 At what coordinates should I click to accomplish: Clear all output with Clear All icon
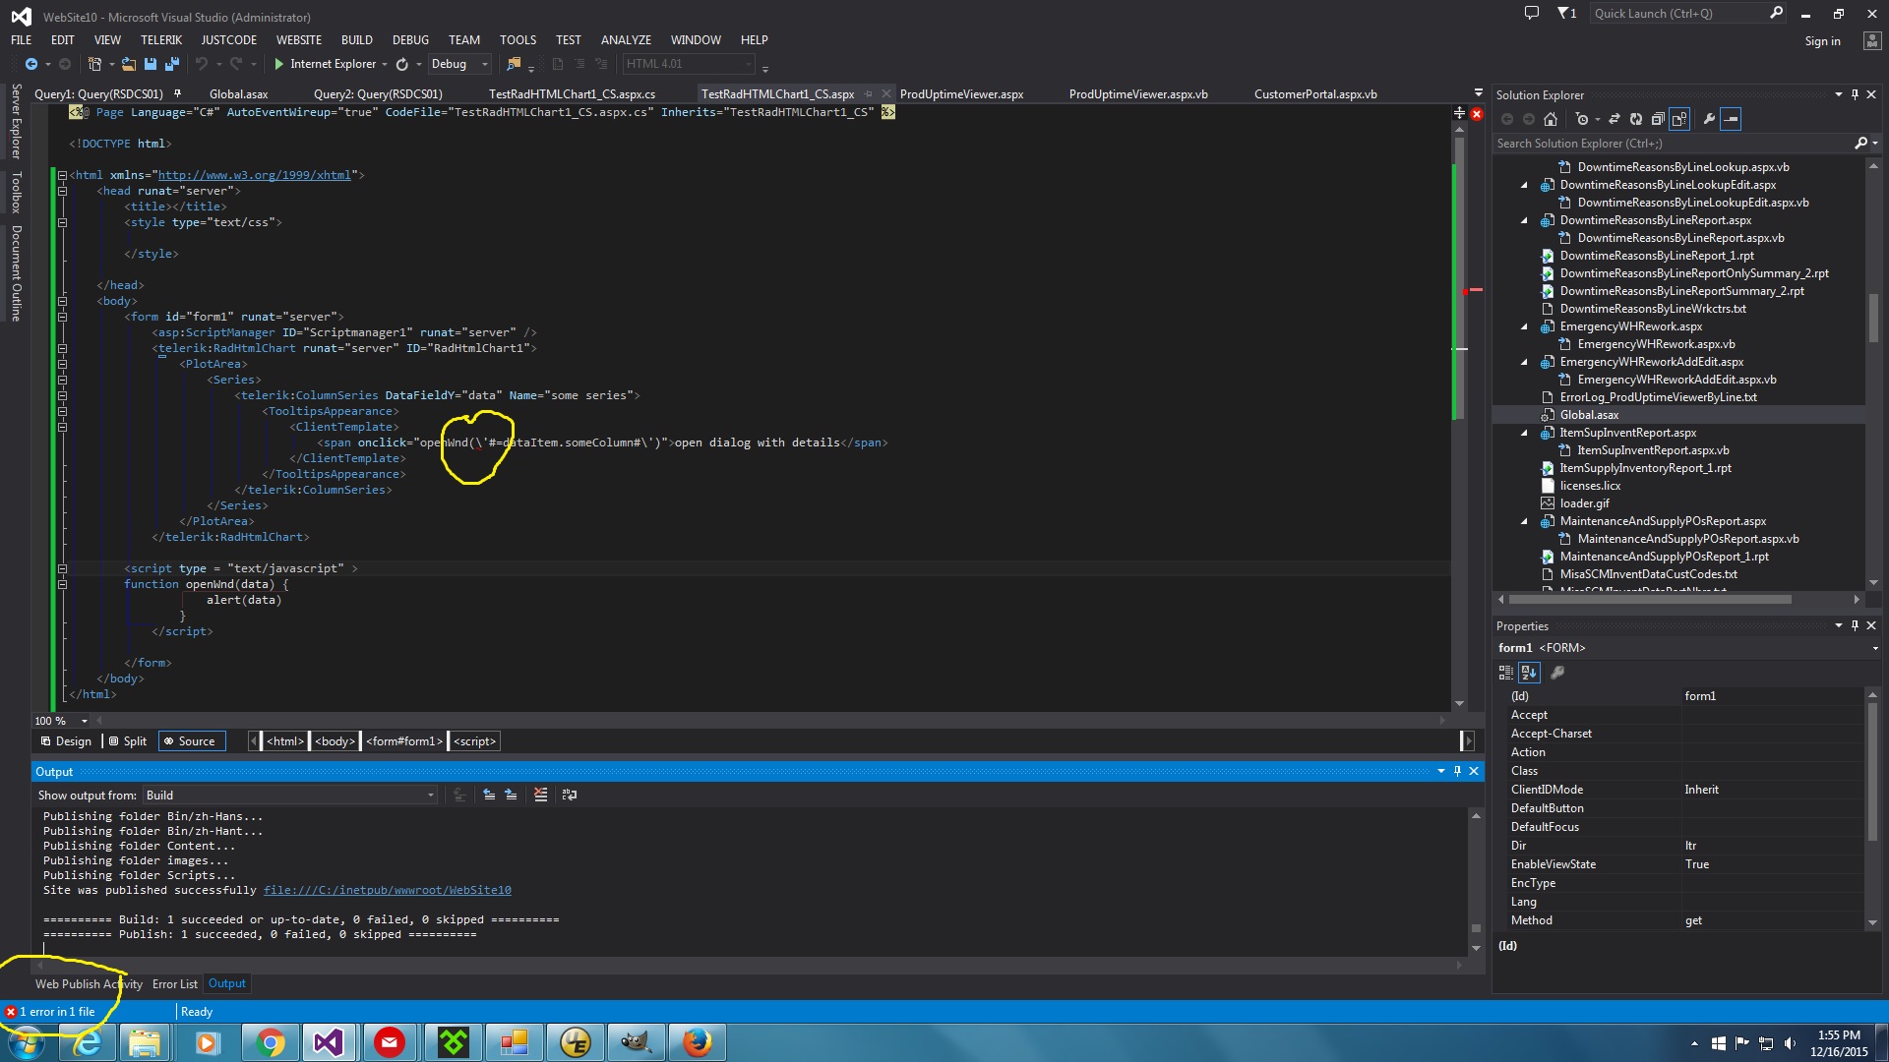pos(540,795)
